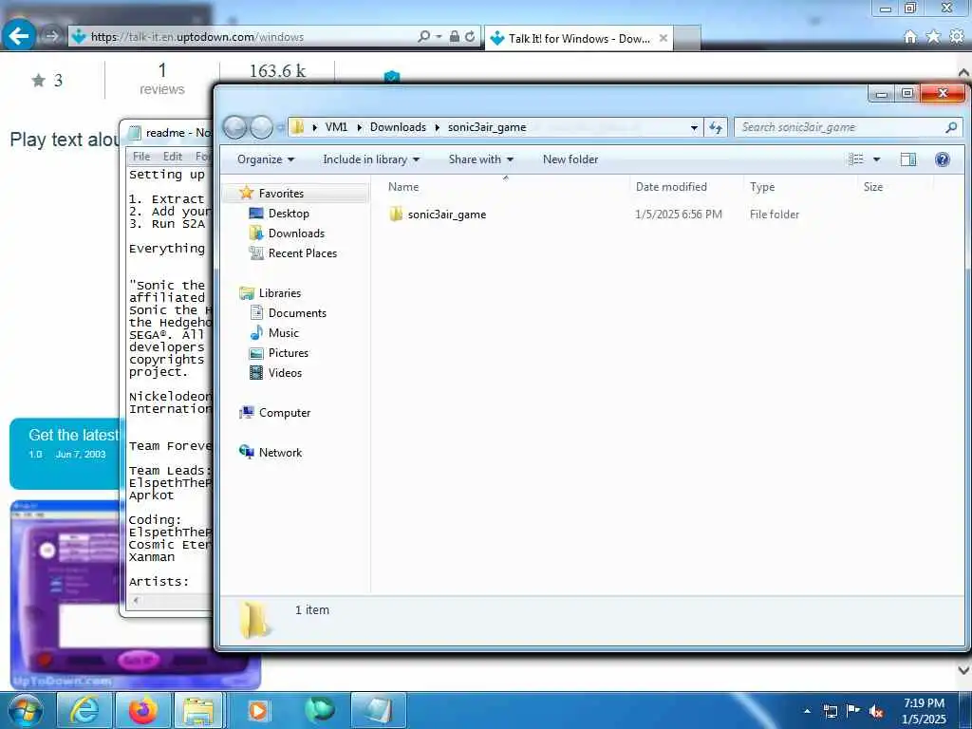Click security lock icon in IE address bar
Image resolution: width=972 pixels, height=729 pixels.
(x=455, y=37)
